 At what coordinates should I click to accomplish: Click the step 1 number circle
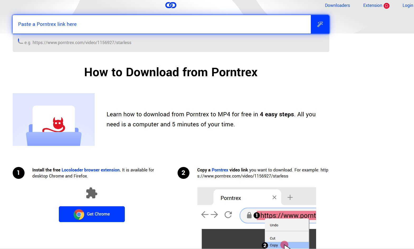18,173
